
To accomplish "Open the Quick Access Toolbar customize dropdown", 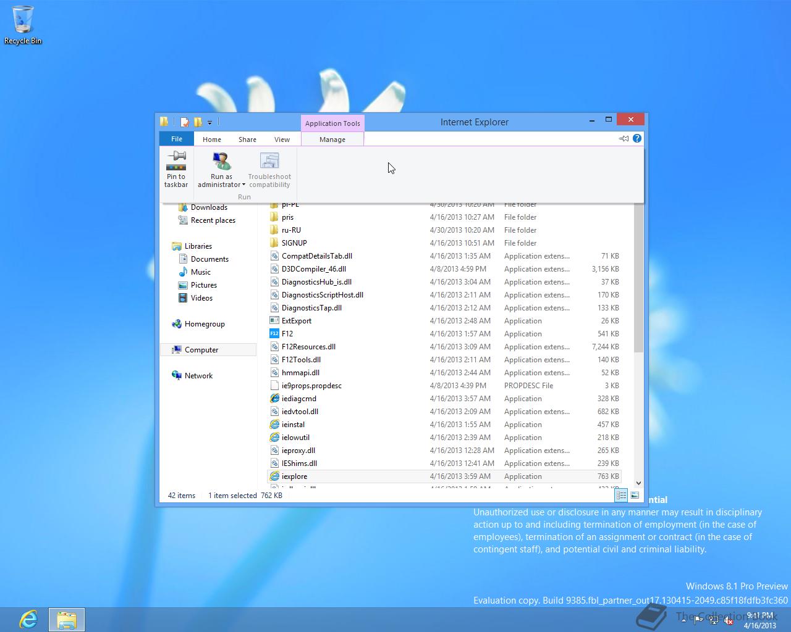I will [x=209, y=122].
